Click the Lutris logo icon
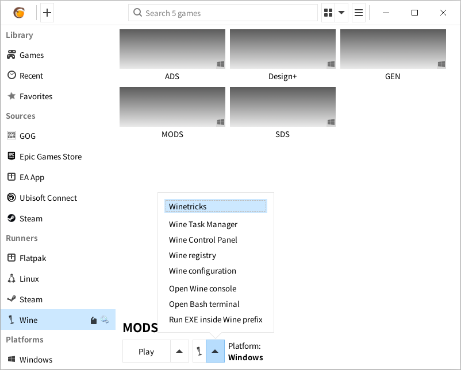Screen dimensions: 461x370 [19, 13]
